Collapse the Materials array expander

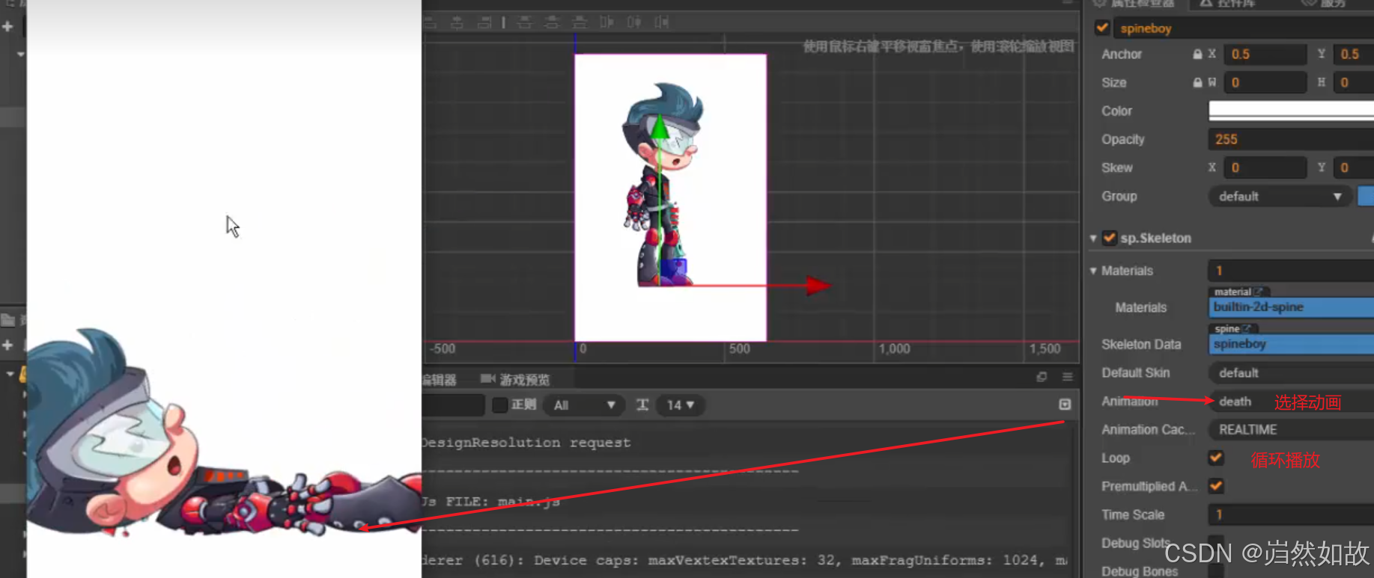pos(1093,271)
